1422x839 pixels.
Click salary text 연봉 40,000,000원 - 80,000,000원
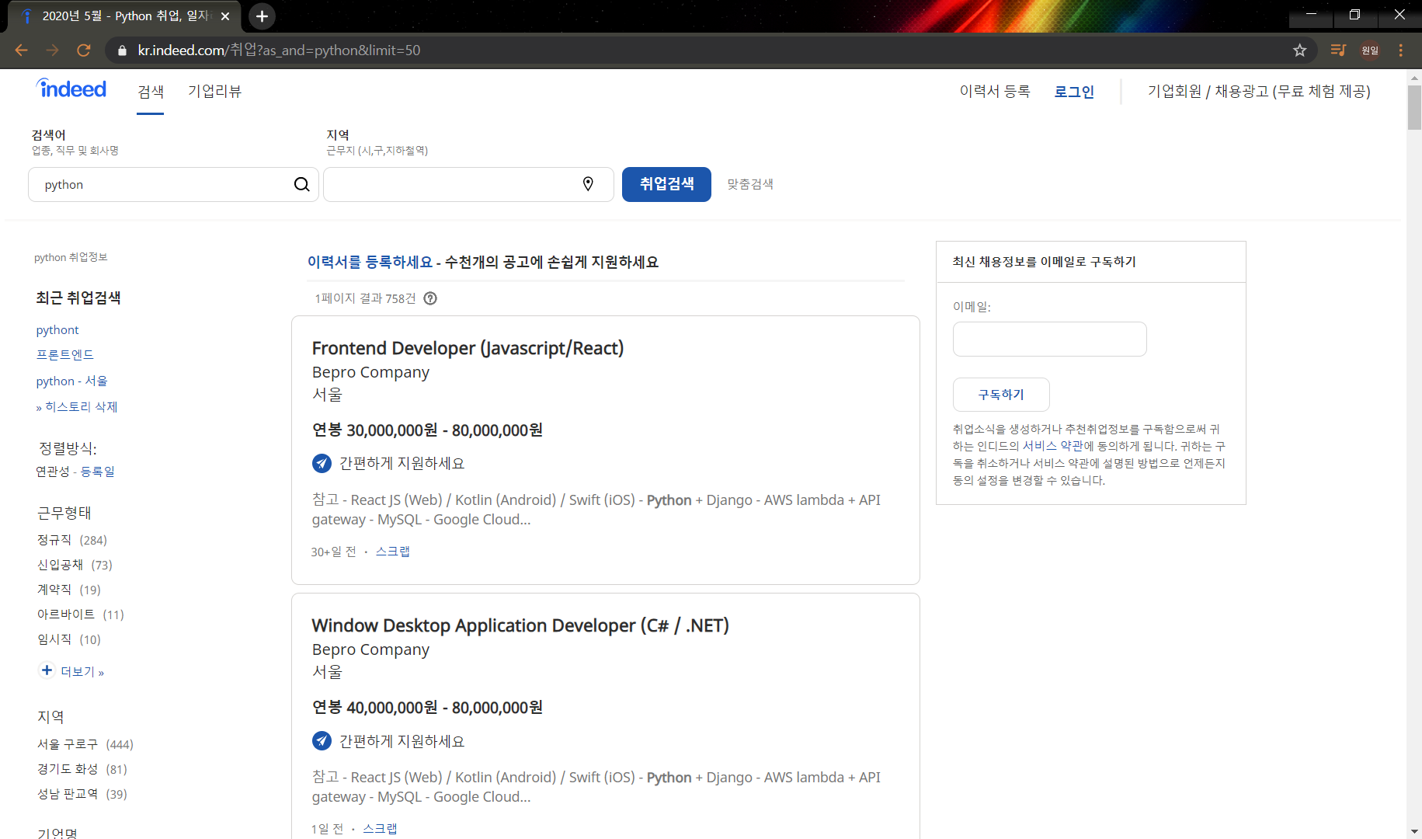[427, 708]
